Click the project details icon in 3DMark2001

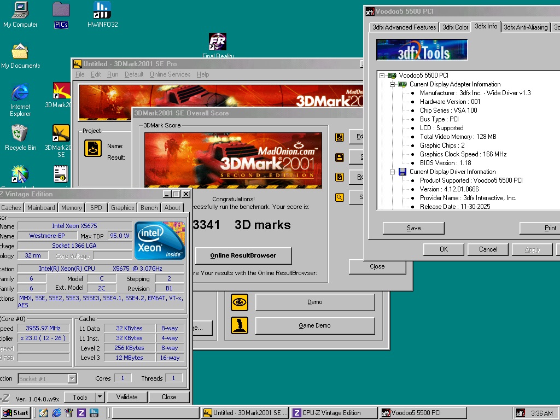93,148
